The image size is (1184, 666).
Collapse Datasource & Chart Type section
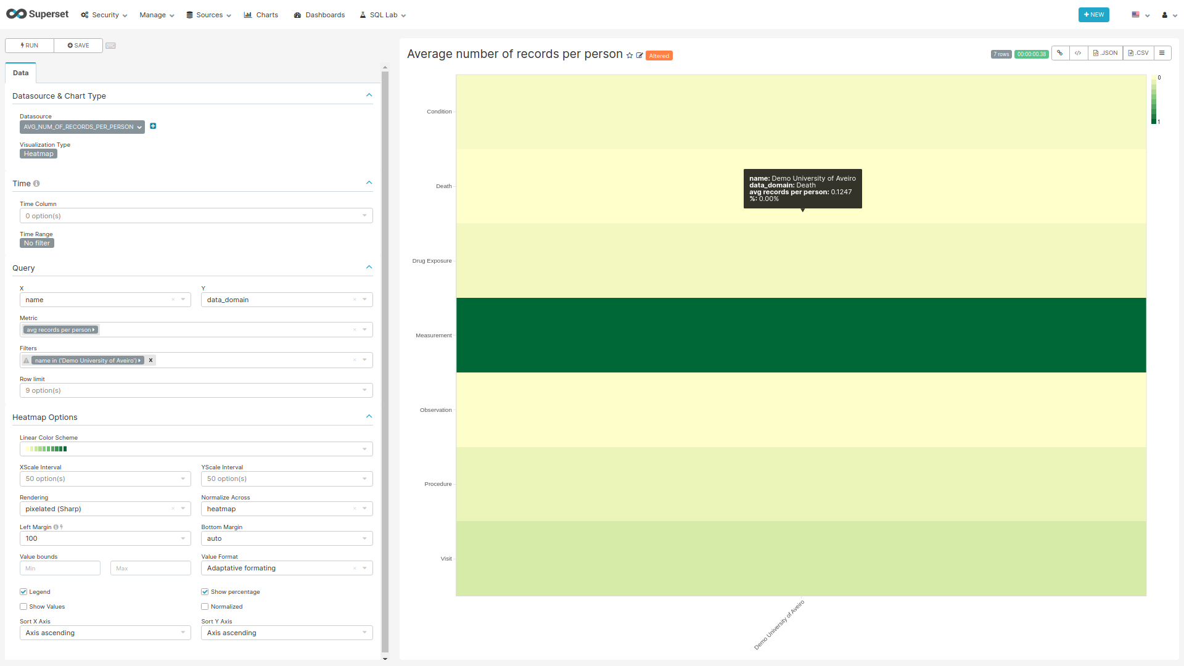pyautogui.click(x=369, y=95)
